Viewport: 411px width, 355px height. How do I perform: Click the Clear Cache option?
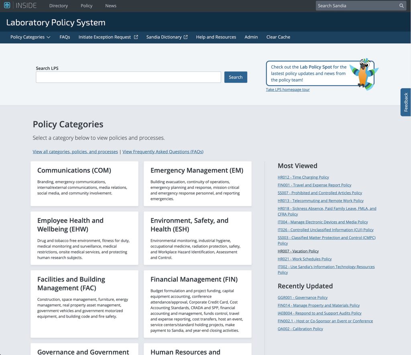tap(278, 37)
